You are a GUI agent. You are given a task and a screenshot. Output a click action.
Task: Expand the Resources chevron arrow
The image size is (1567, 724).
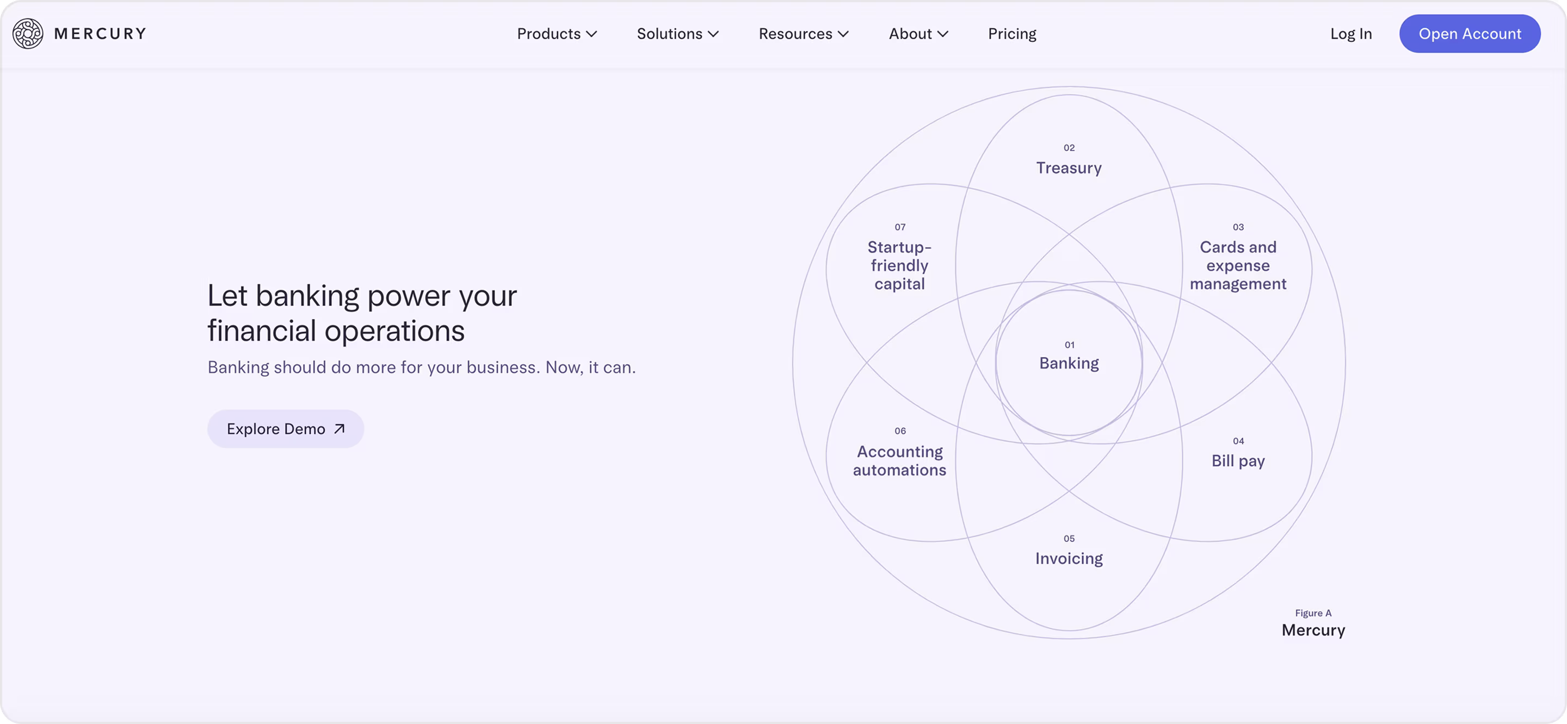[843, 35]
